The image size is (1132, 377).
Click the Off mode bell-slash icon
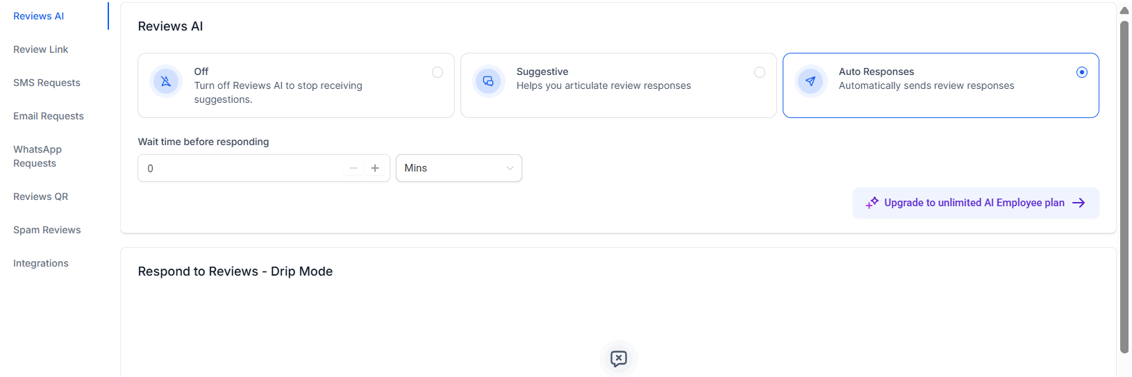(x=166, y=81)
